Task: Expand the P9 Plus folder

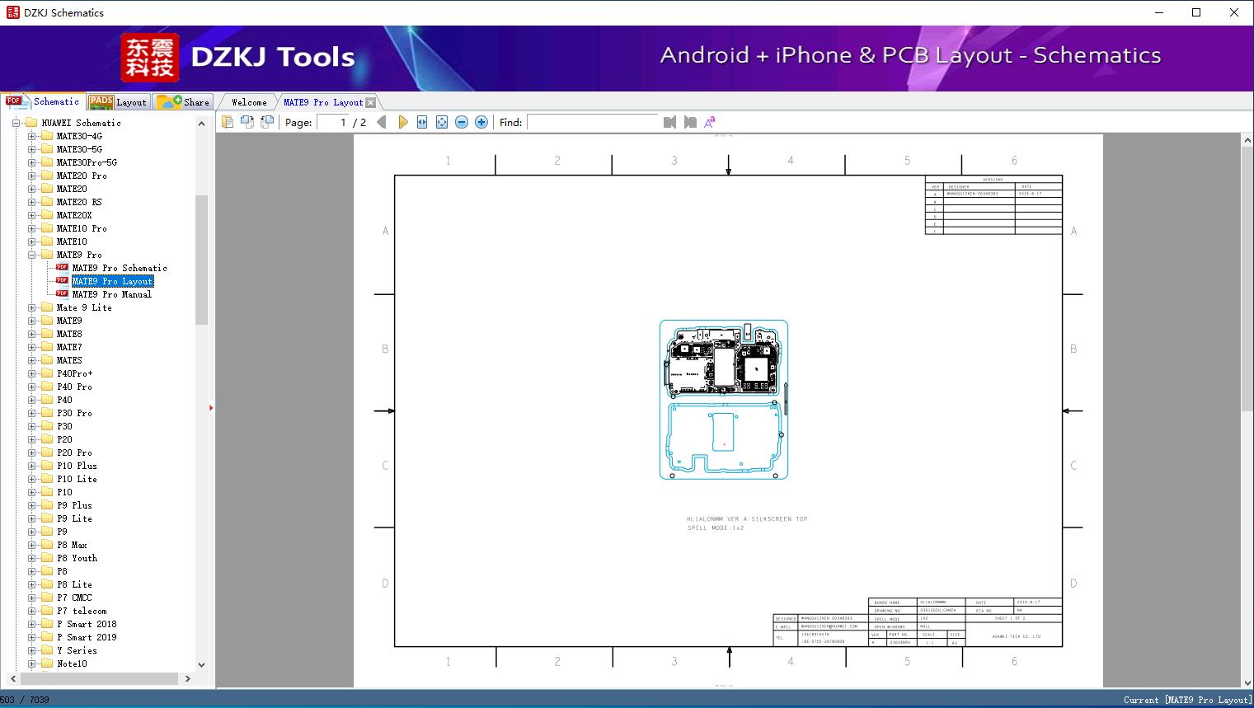Action: click(31, 505)
